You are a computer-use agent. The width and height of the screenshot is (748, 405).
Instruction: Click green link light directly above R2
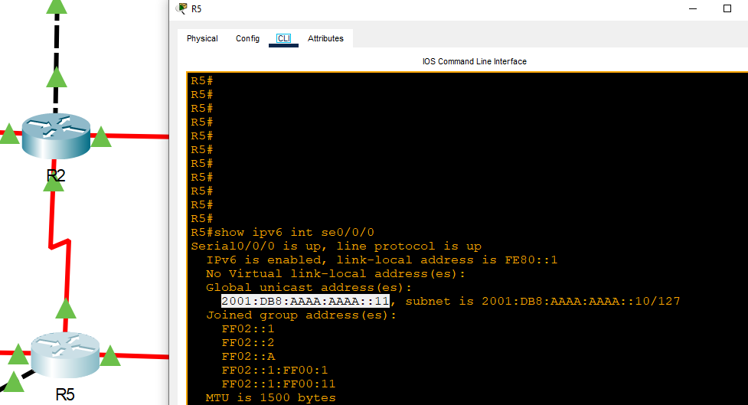(x=56, y=77)
